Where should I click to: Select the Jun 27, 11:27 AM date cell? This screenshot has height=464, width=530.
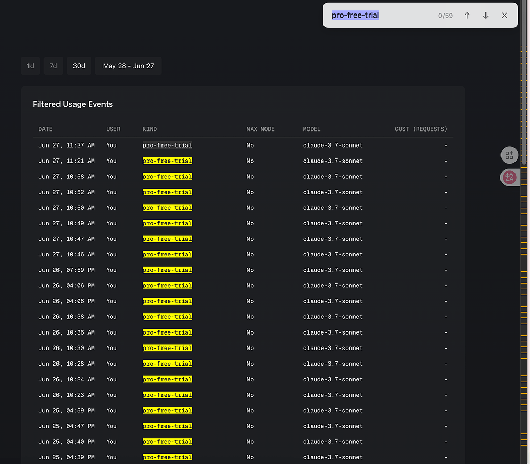[67, 146]
